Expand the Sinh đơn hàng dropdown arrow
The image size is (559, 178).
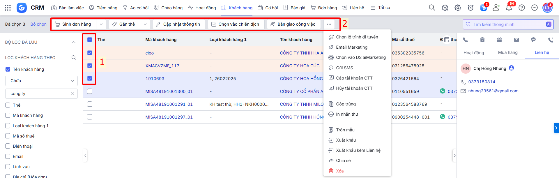pyautogui.click(x=101, y=24)
